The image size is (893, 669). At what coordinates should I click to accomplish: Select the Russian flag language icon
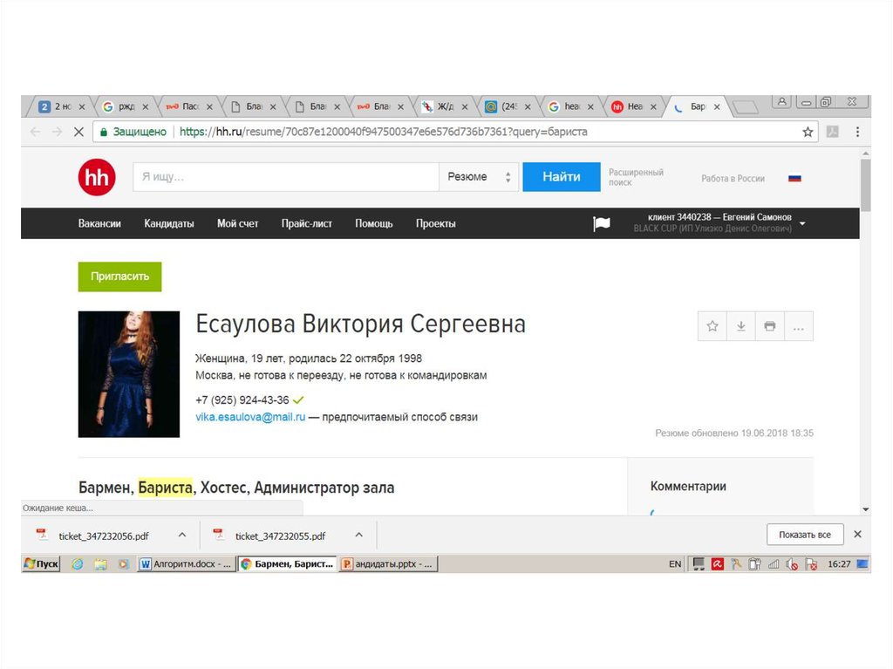tap(794, 178)
